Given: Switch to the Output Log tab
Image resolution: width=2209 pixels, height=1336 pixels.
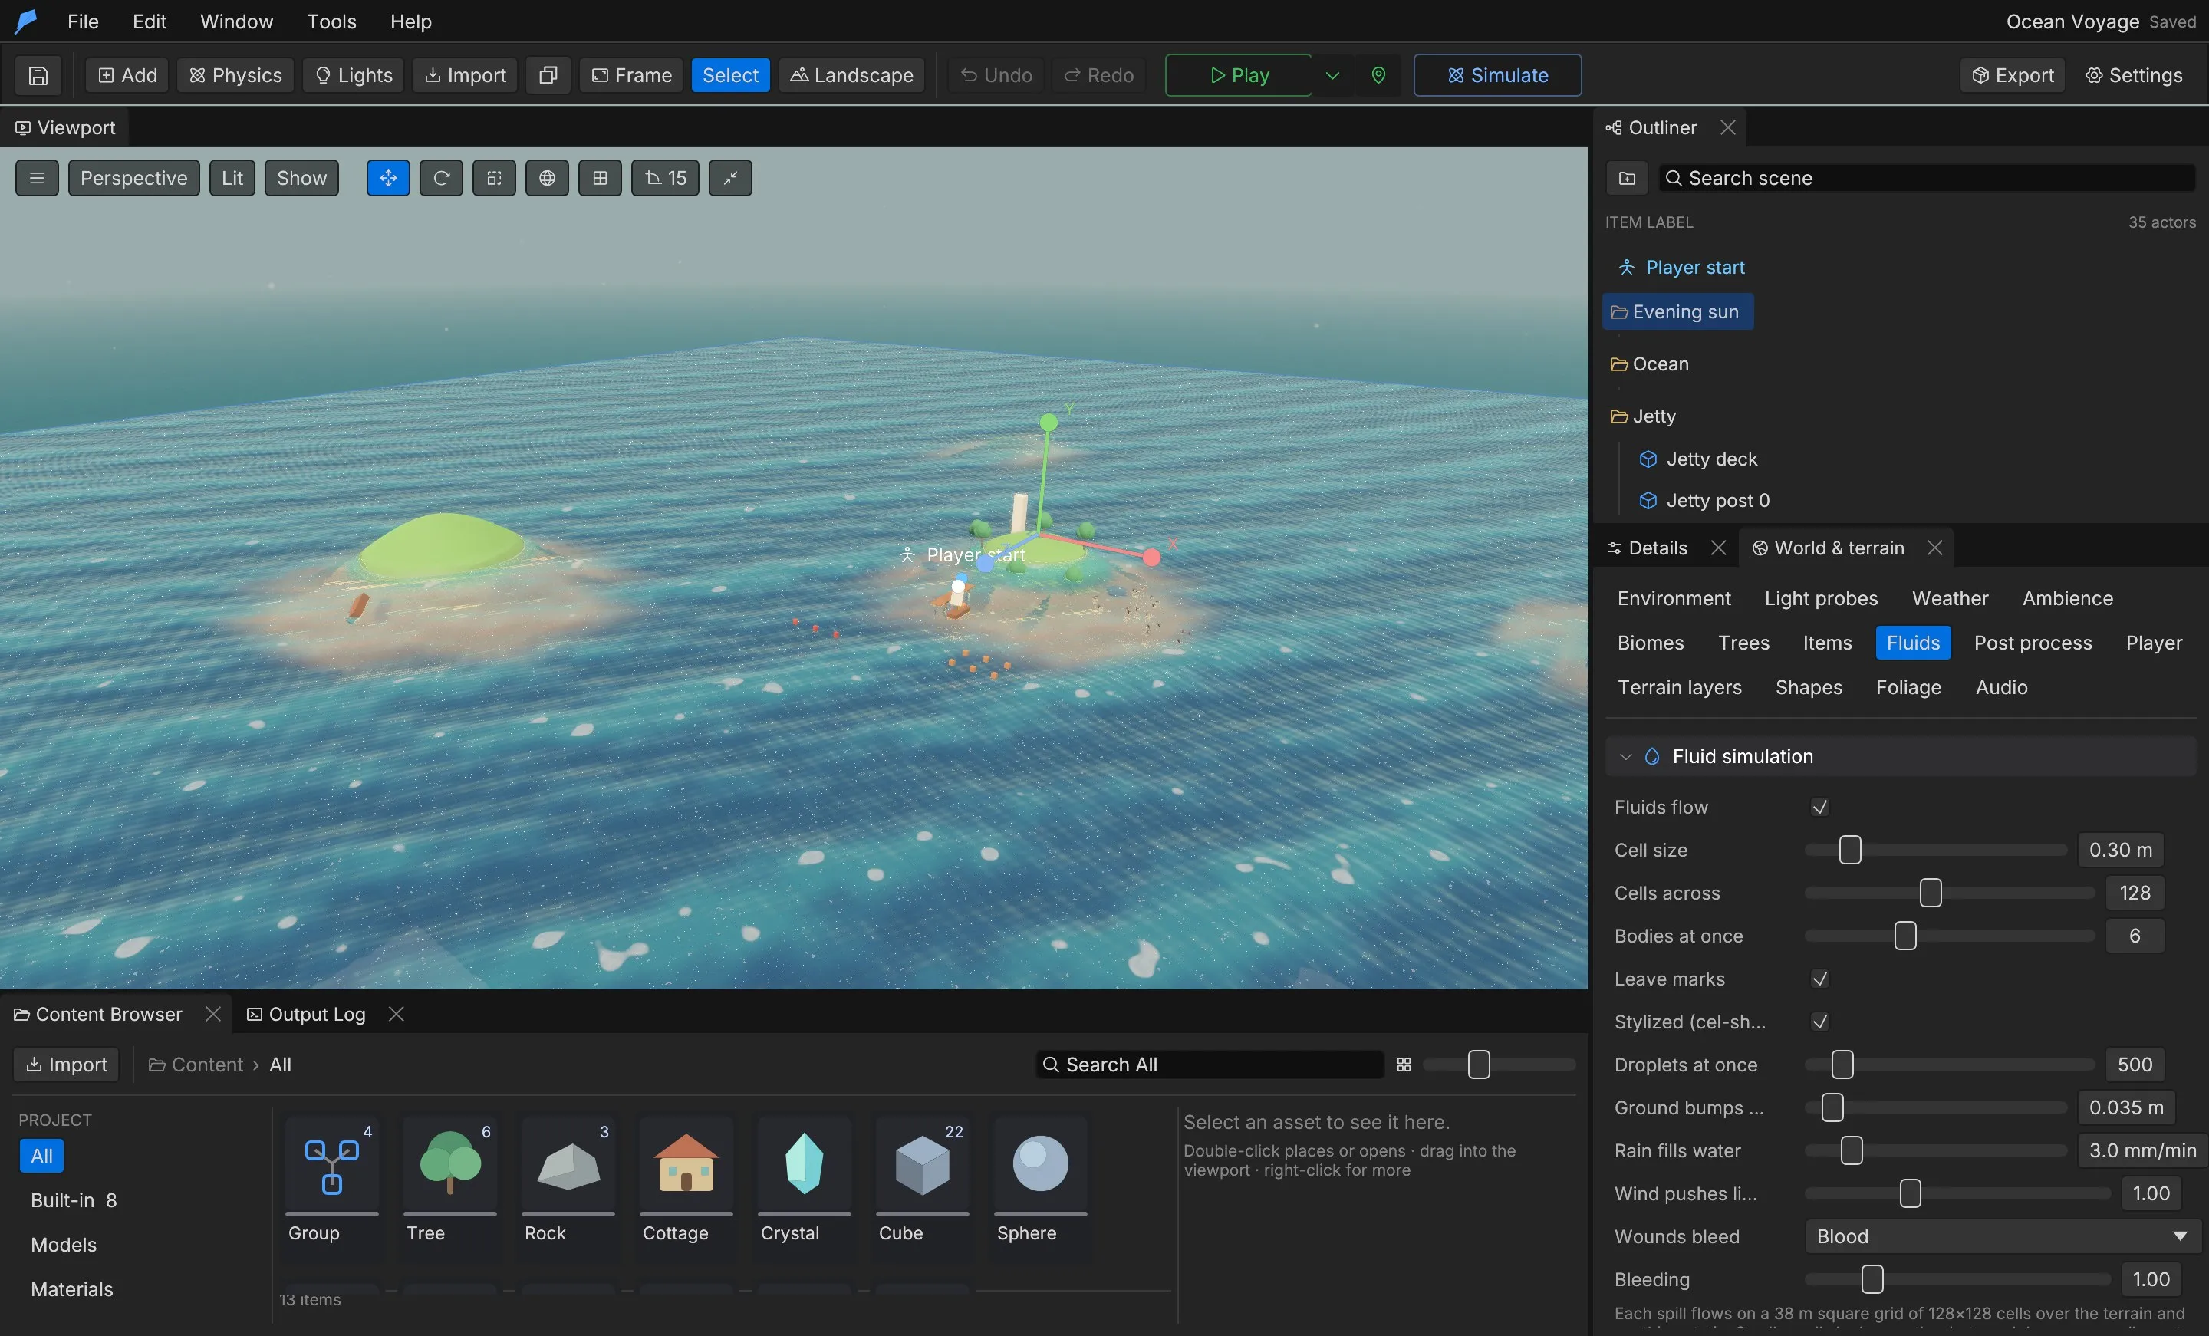Looking at the screenshot, I should coord(317,1014).
